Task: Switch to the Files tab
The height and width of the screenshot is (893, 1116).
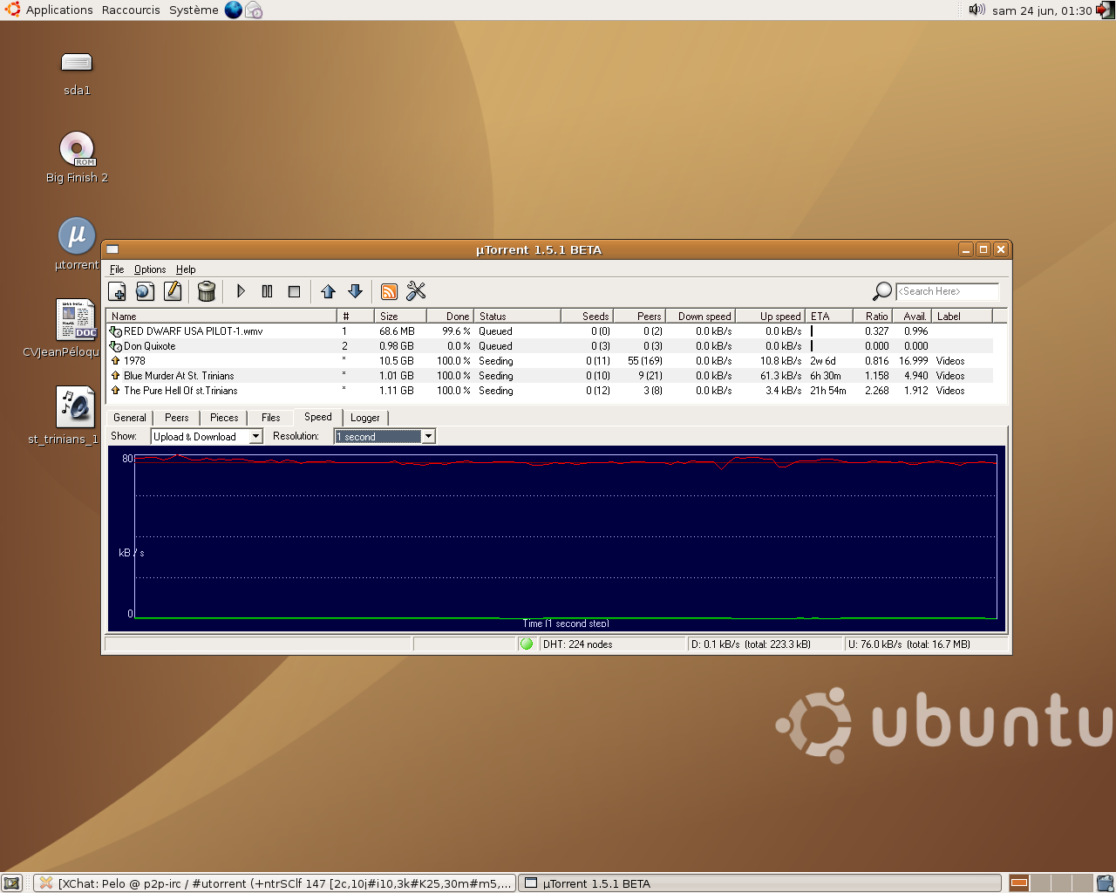Action: coord(271,418)
